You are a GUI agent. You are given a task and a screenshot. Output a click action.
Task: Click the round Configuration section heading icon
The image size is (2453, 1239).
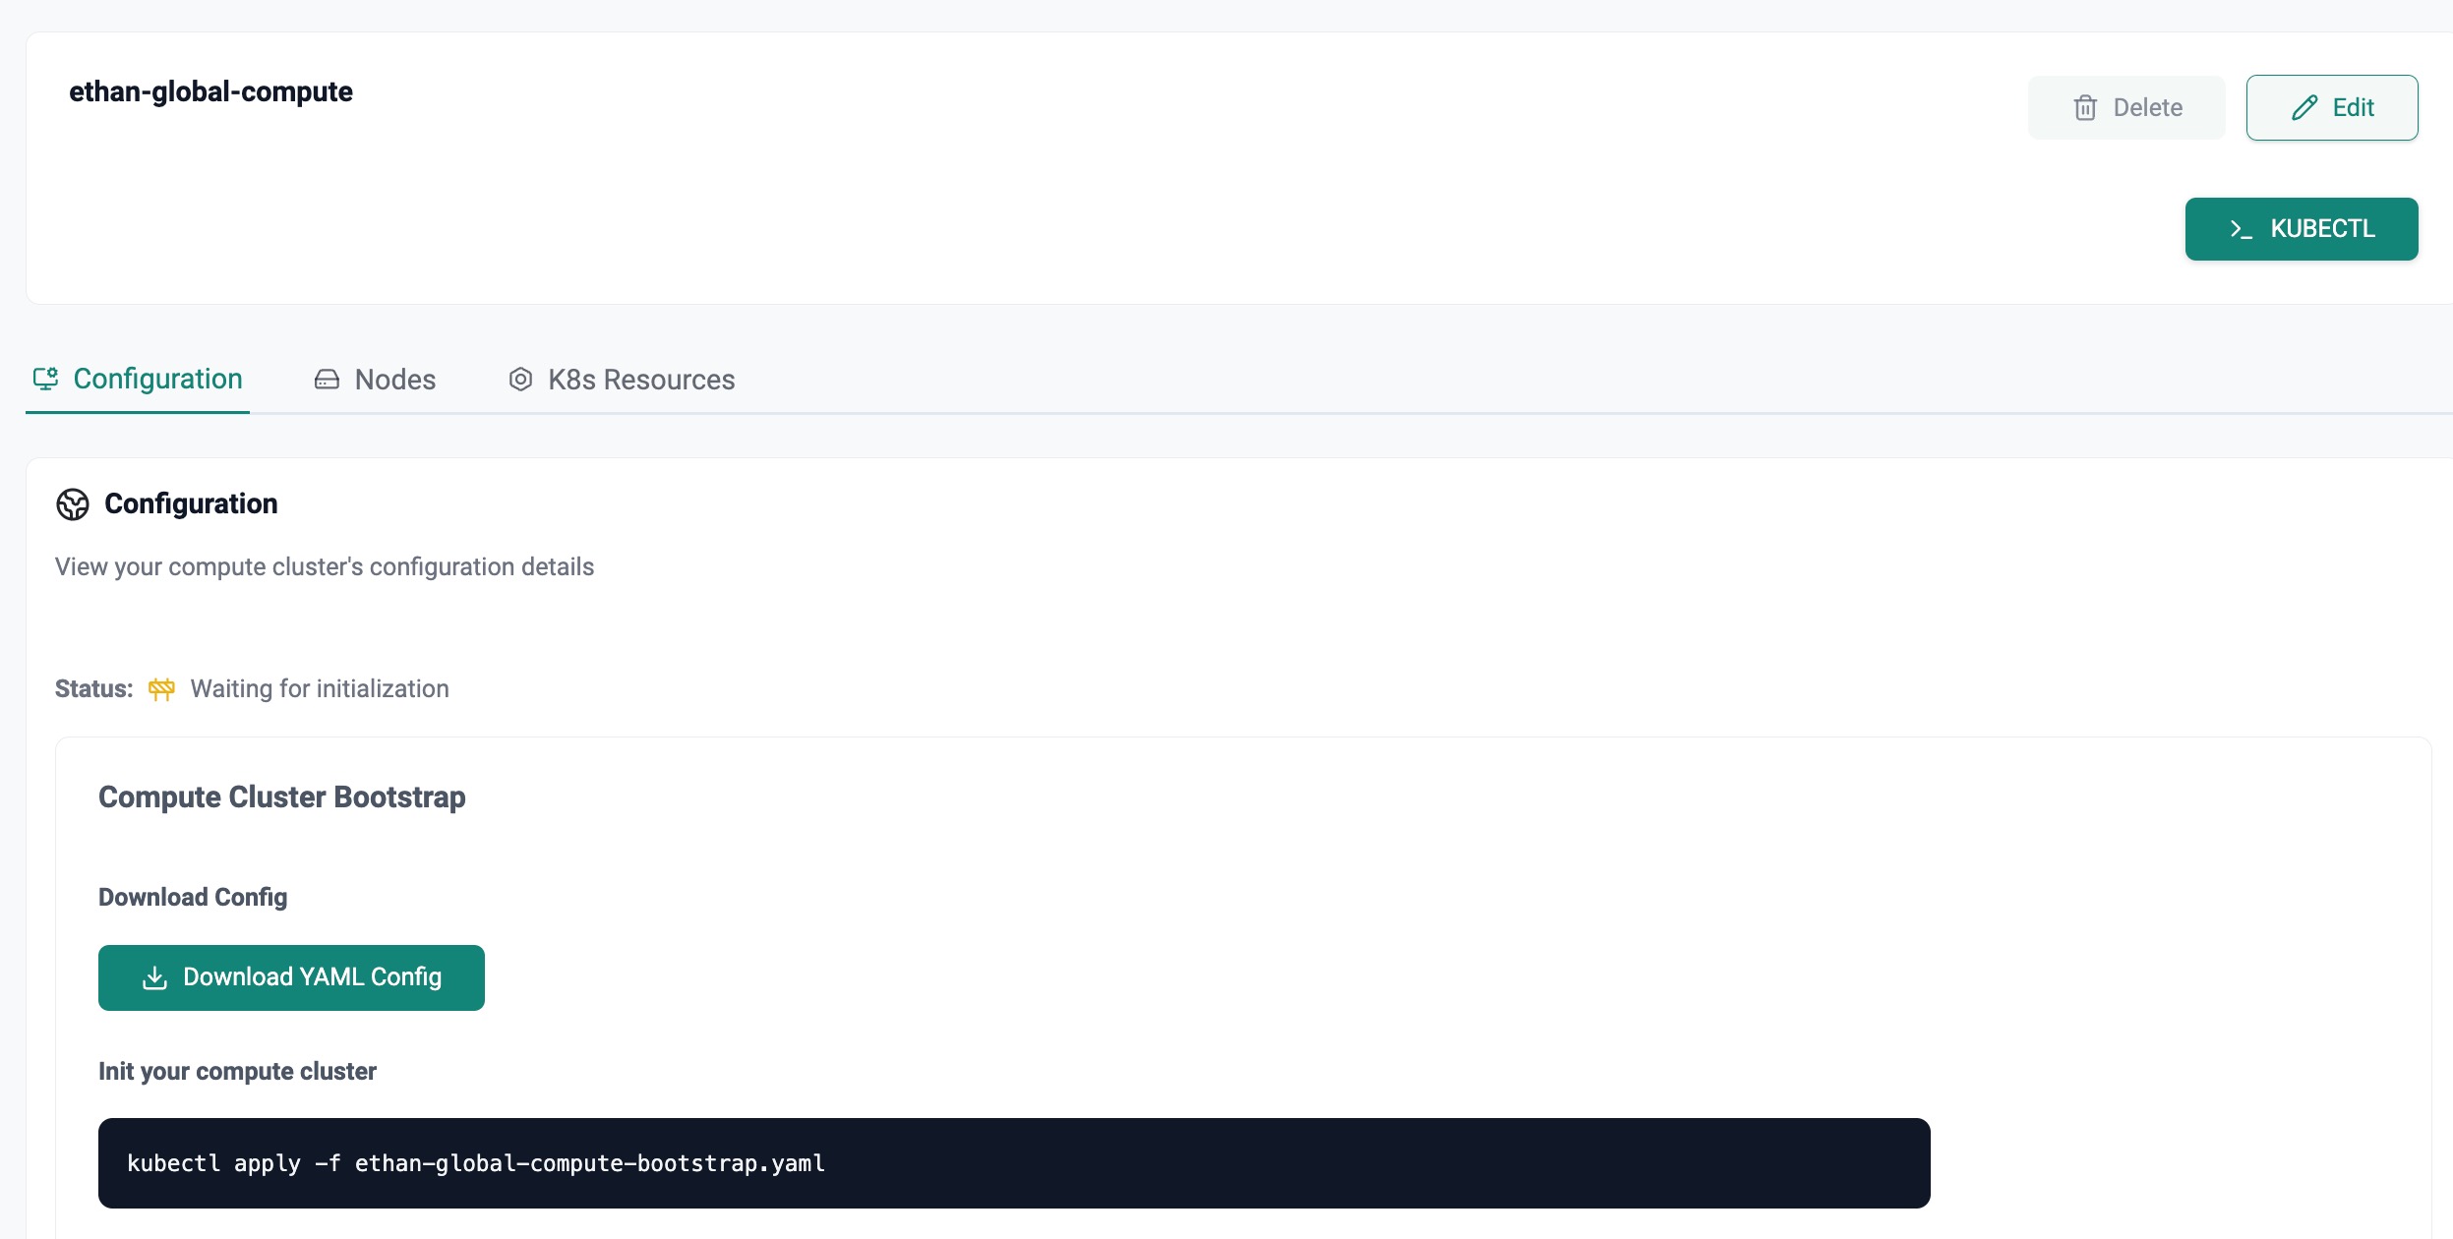click(x=73, y=504)
